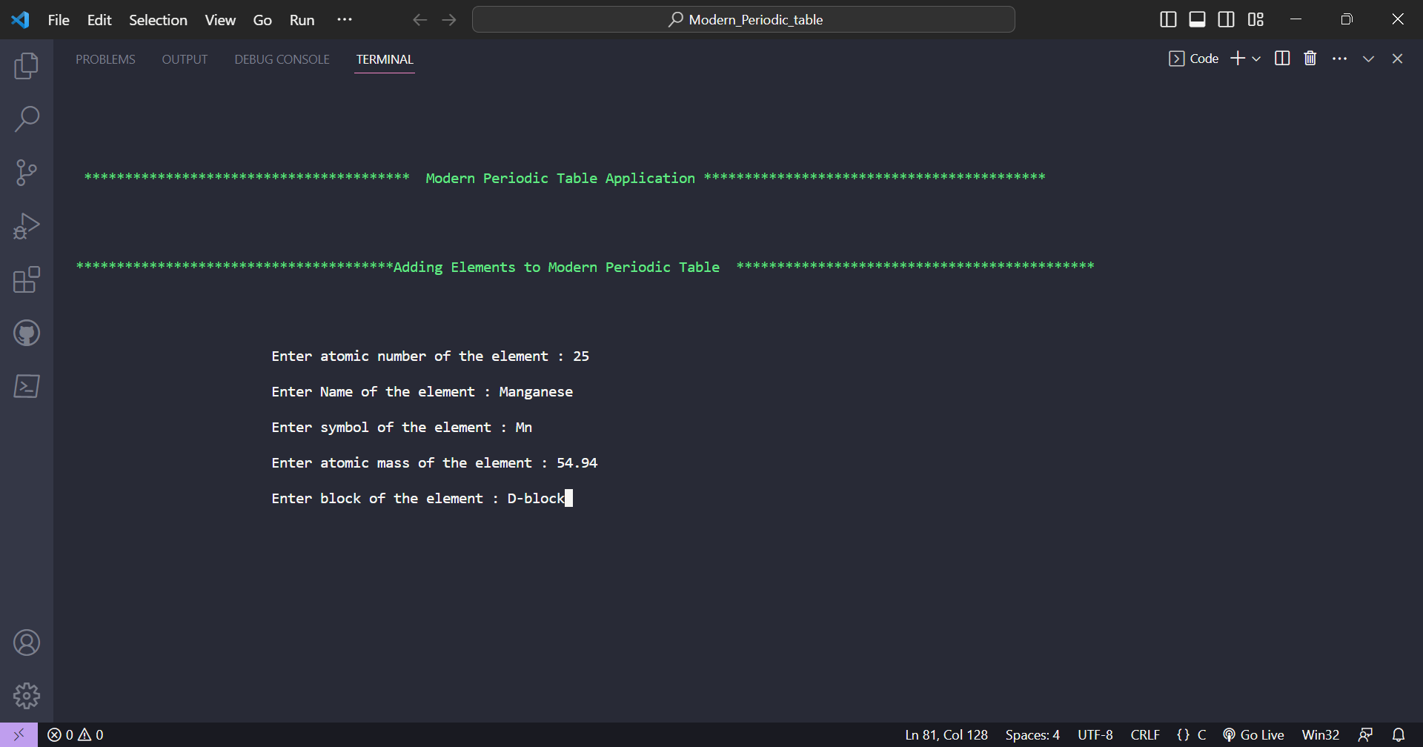Open the terminal more actions menu
Screen dimensions: 1423x747
pos(1340,58)
